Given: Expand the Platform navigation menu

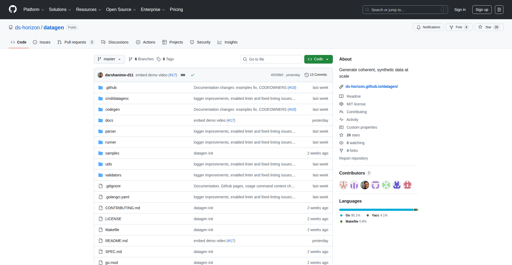Looking at the screenshot, I should point(34,10).
